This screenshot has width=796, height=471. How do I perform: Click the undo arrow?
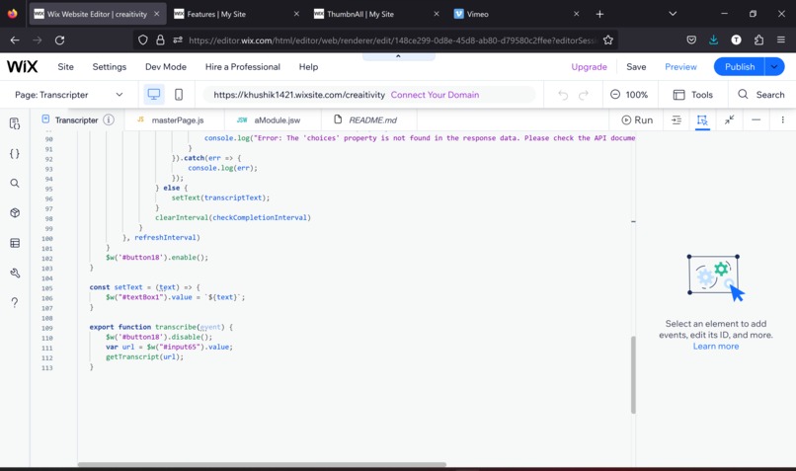point(563,95)
